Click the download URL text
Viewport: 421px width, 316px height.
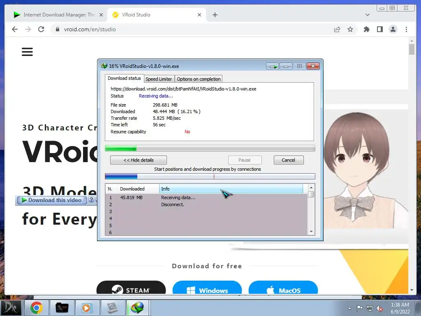[x=183, y=89]
